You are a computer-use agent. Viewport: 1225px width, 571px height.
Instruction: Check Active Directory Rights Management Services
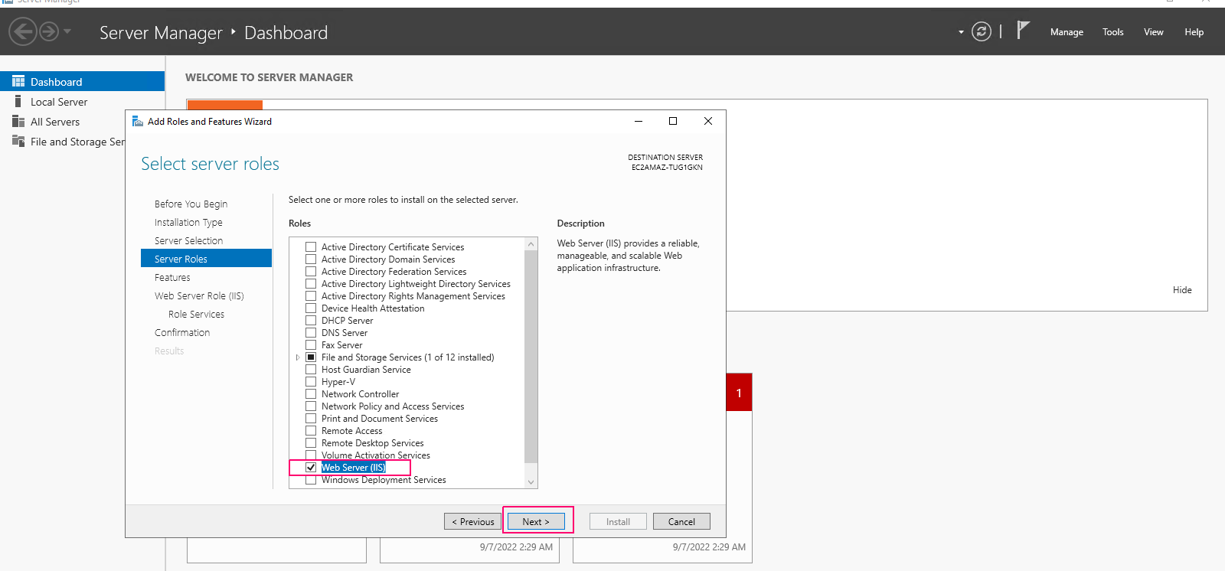[311, 296]
